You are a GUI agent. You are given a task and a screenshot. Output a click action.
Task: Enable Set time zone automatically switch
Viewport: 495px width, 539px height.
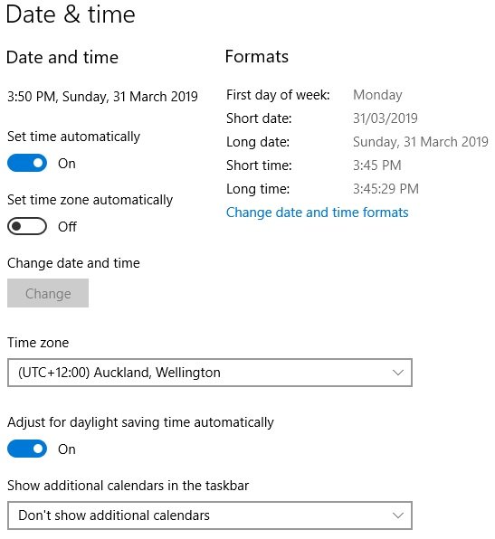[27, 226]
